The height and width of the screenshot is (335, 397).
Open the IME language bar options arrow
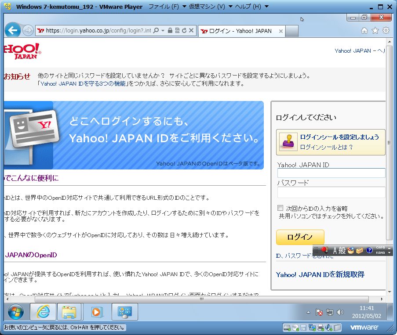[x=389, y=252]
